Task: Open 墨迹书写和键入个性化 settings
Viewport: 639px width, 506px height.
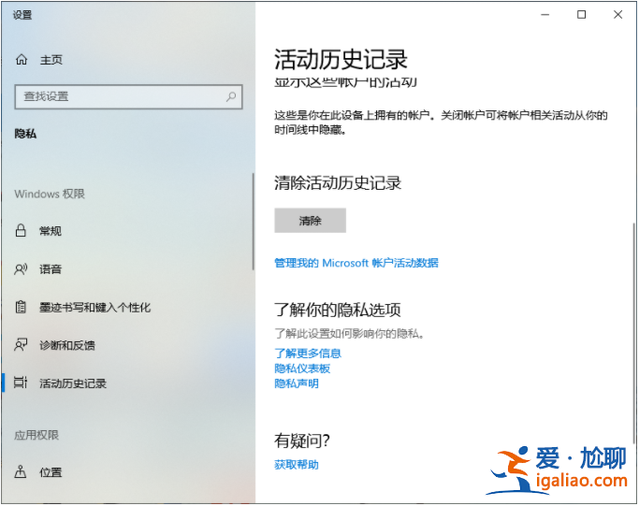Action: tap(94, 307)
